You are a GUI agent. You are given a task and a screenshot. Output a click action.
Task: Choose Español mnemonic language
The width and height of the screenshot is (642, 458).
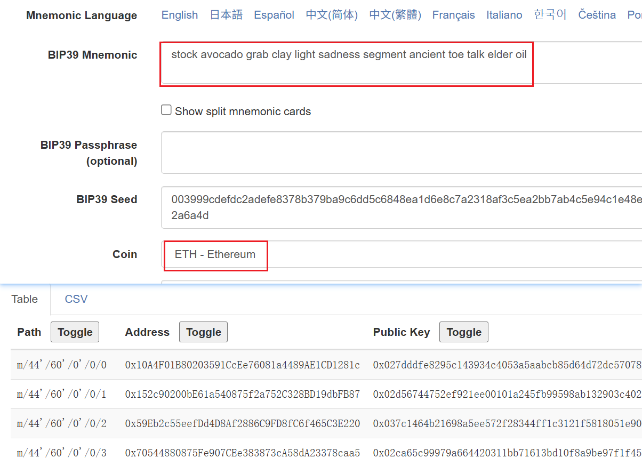coord(274,15)
